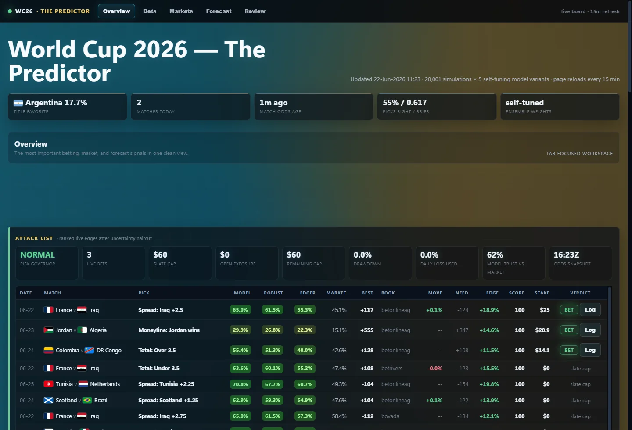Sort by the MODEL column header
Viewport: 632px width, 430px height.
tap(242, 293)
